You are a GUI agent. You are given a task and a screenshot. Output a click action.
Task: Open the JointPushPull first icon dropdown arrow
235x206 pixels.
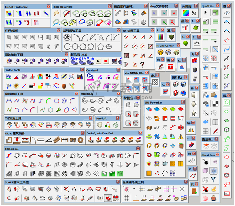(92, 141)
